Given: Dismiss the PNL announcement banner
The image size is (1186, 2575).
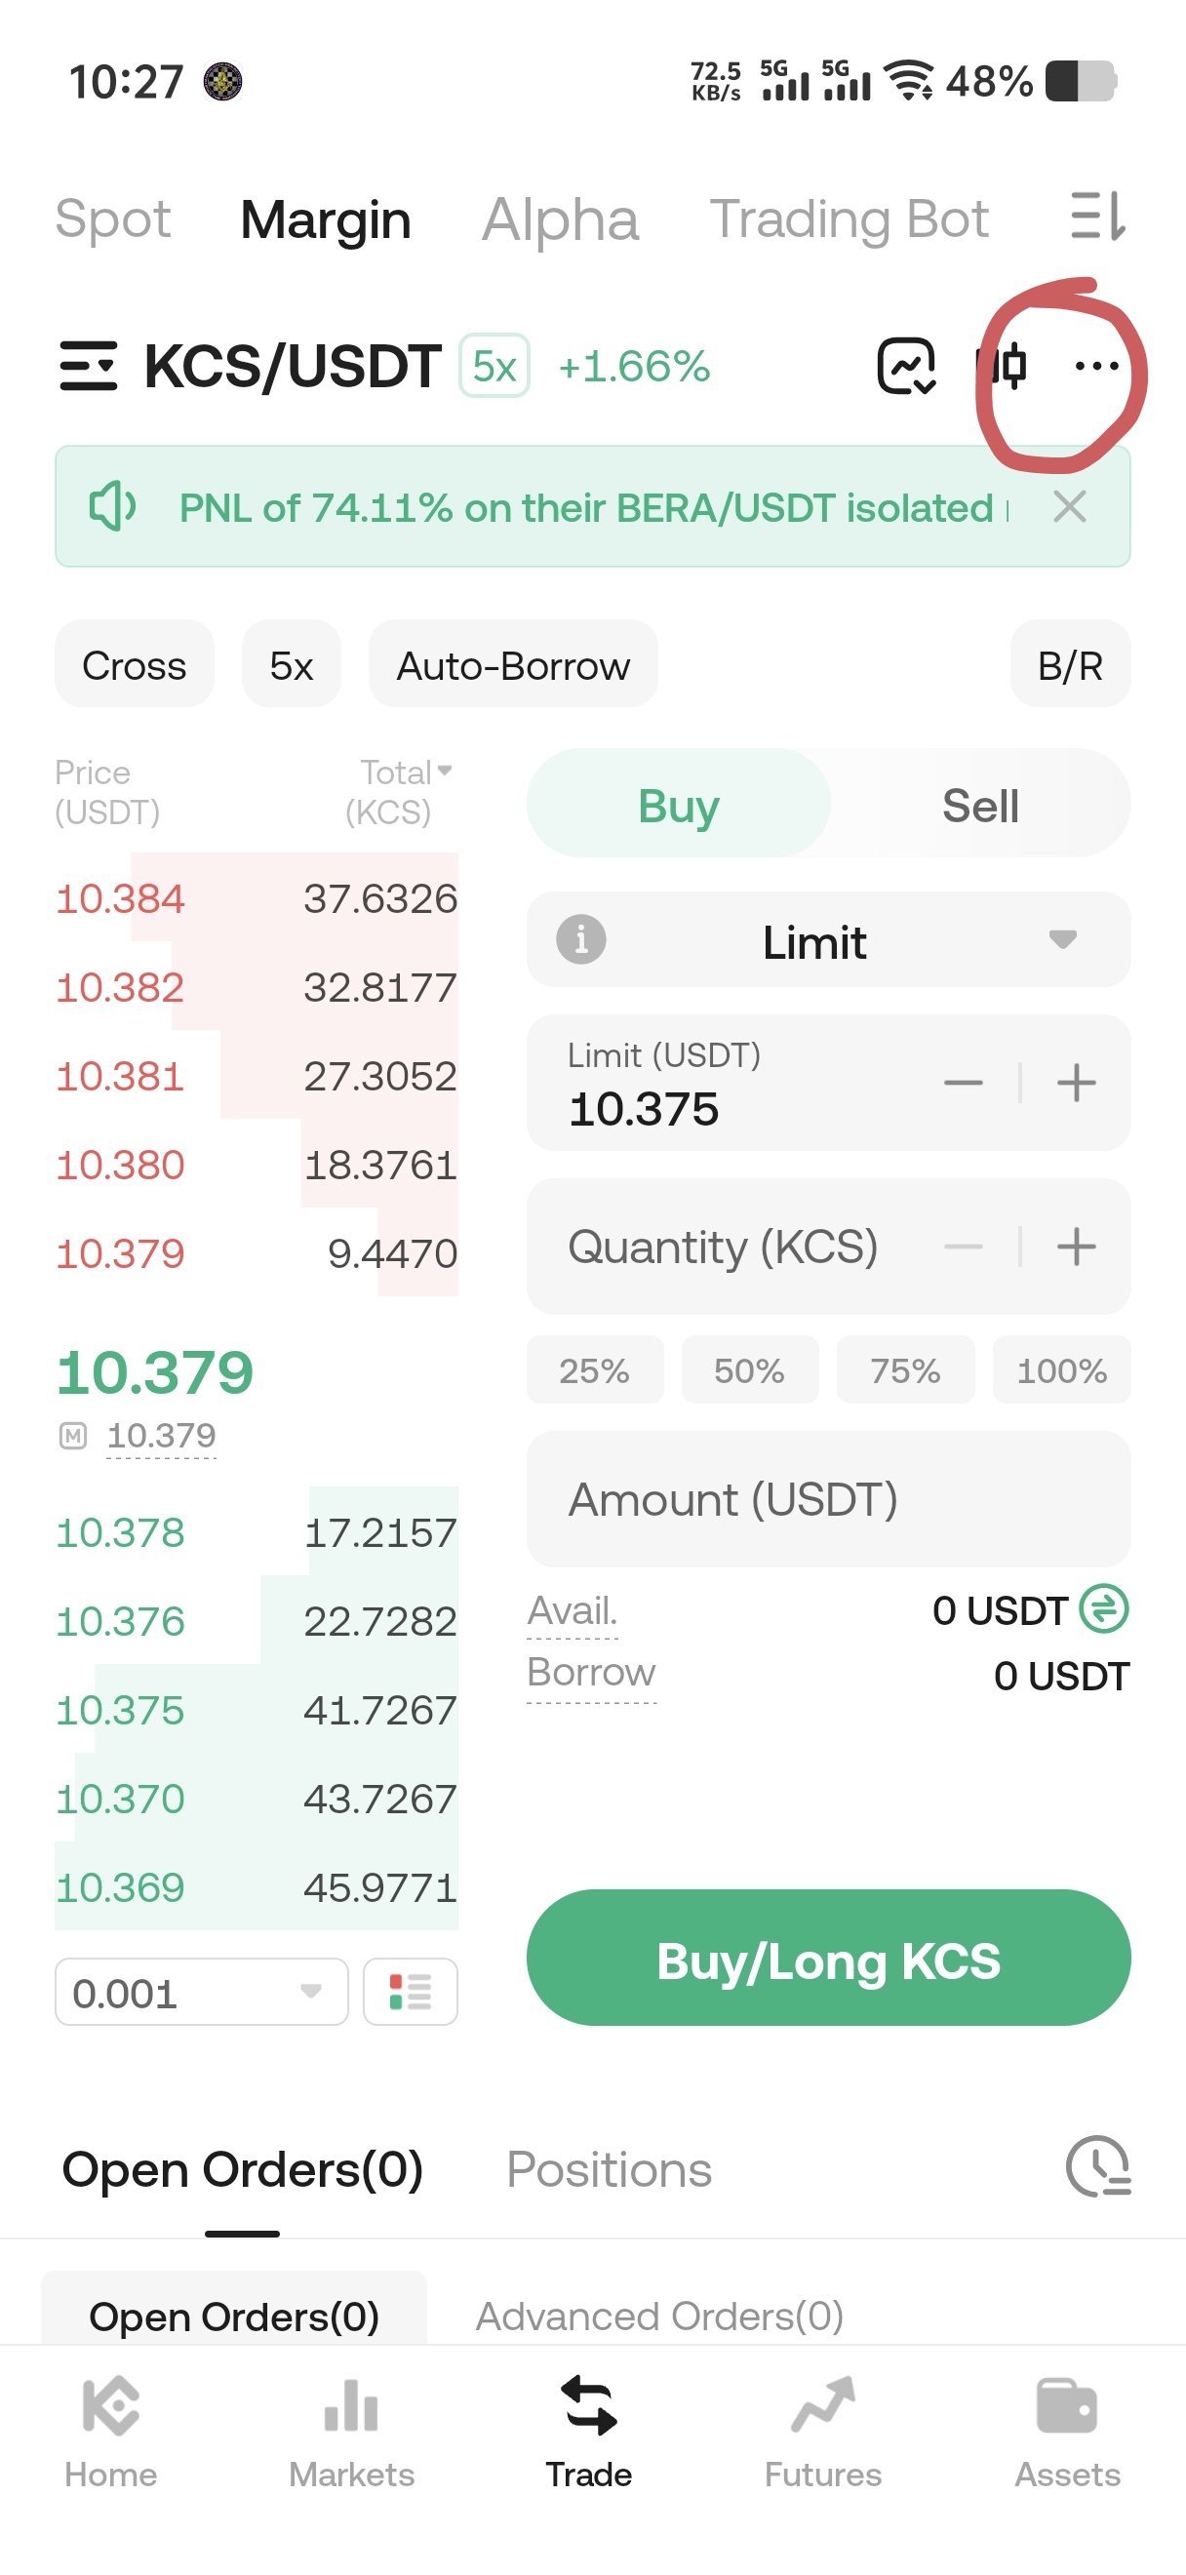Looking at the screenshot, I should [x=1069, y=507].
